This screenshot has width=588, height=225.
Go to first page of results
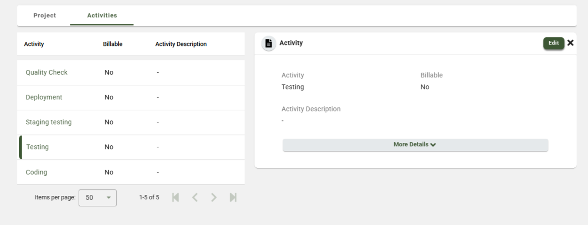(175, 197)
